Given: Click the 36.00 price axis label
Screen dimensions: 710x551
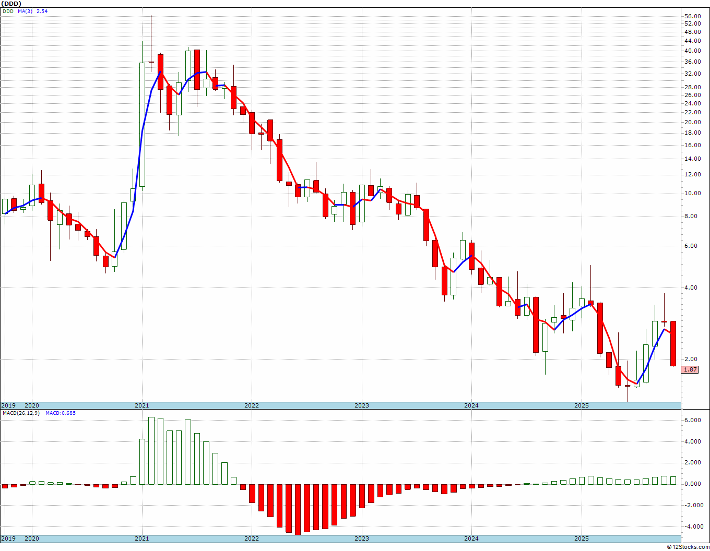Looking at the screenshot, I should click(692, 62).
